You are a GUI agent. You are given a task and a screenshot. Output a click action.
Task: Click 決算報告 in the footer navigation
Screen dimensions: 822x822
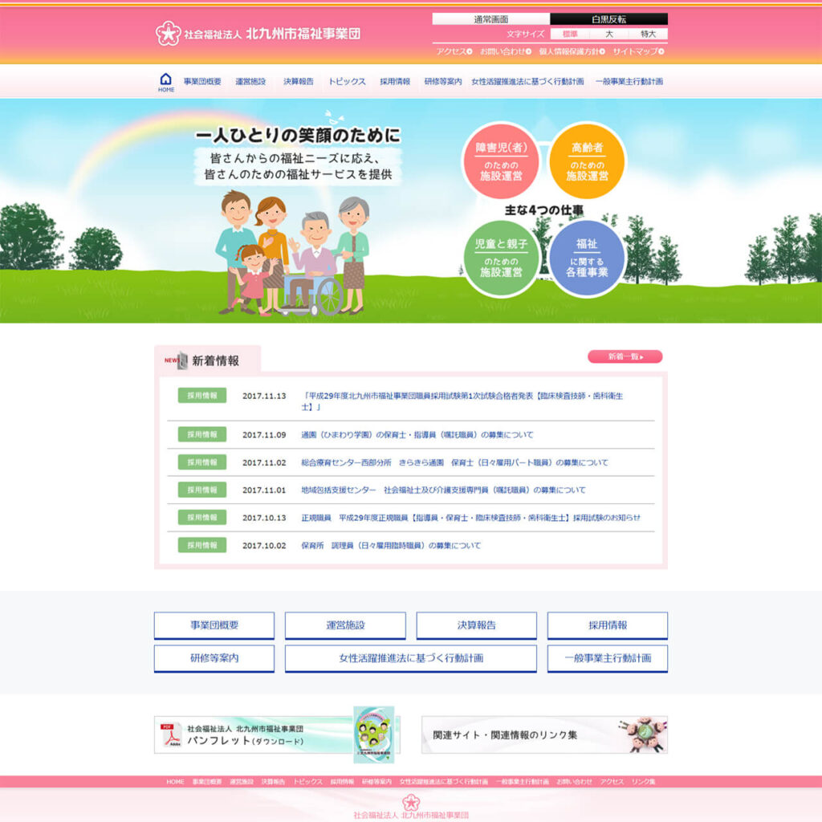273,782
